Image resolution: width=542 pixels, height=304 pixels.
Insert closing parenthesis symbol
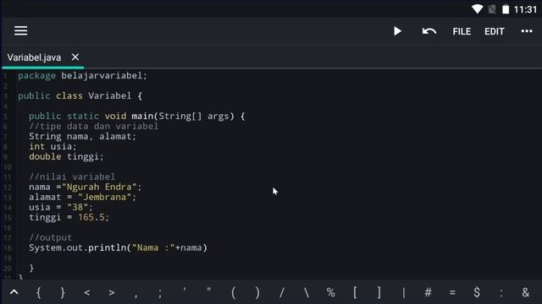[x=257, y=293]
